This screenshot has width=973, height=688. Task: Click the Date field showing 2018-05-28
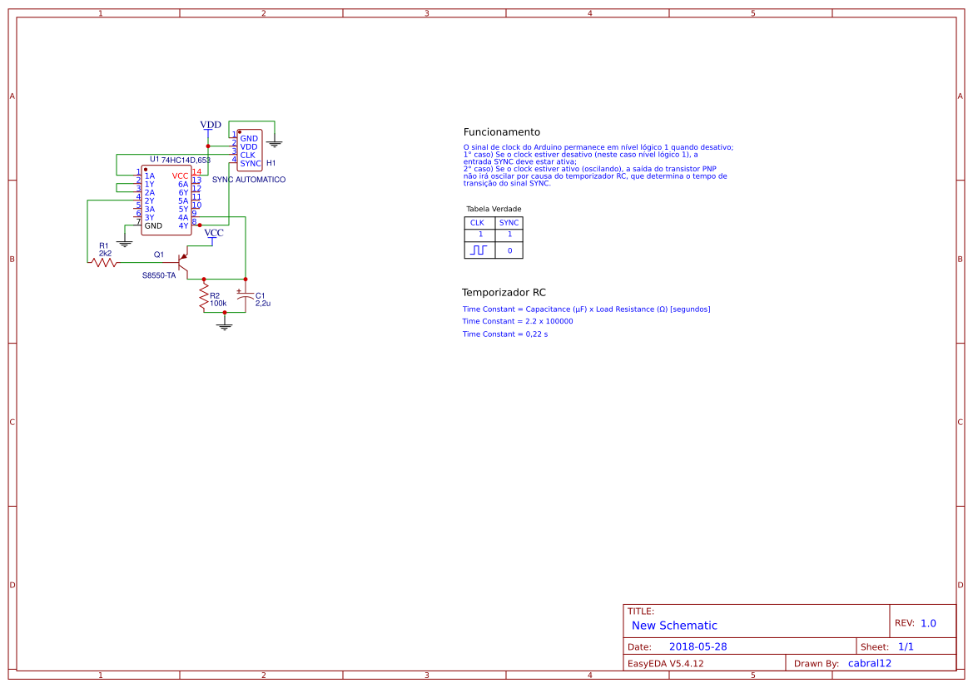(700, 646)
